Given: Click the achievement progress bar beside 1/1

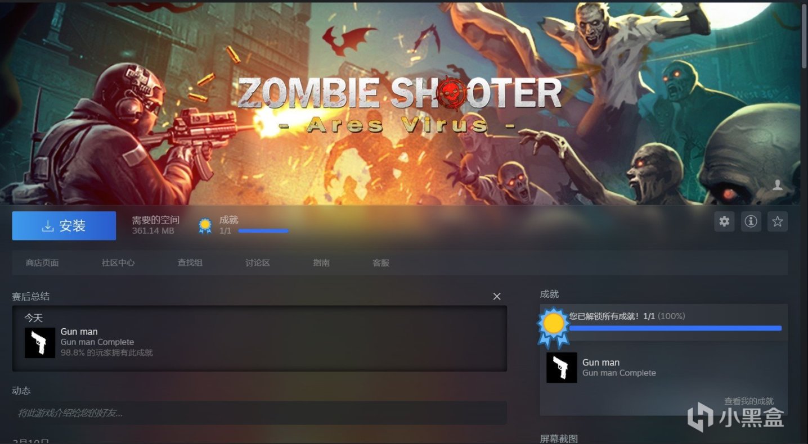Looking at the screenshot, I should pos(263,231).
